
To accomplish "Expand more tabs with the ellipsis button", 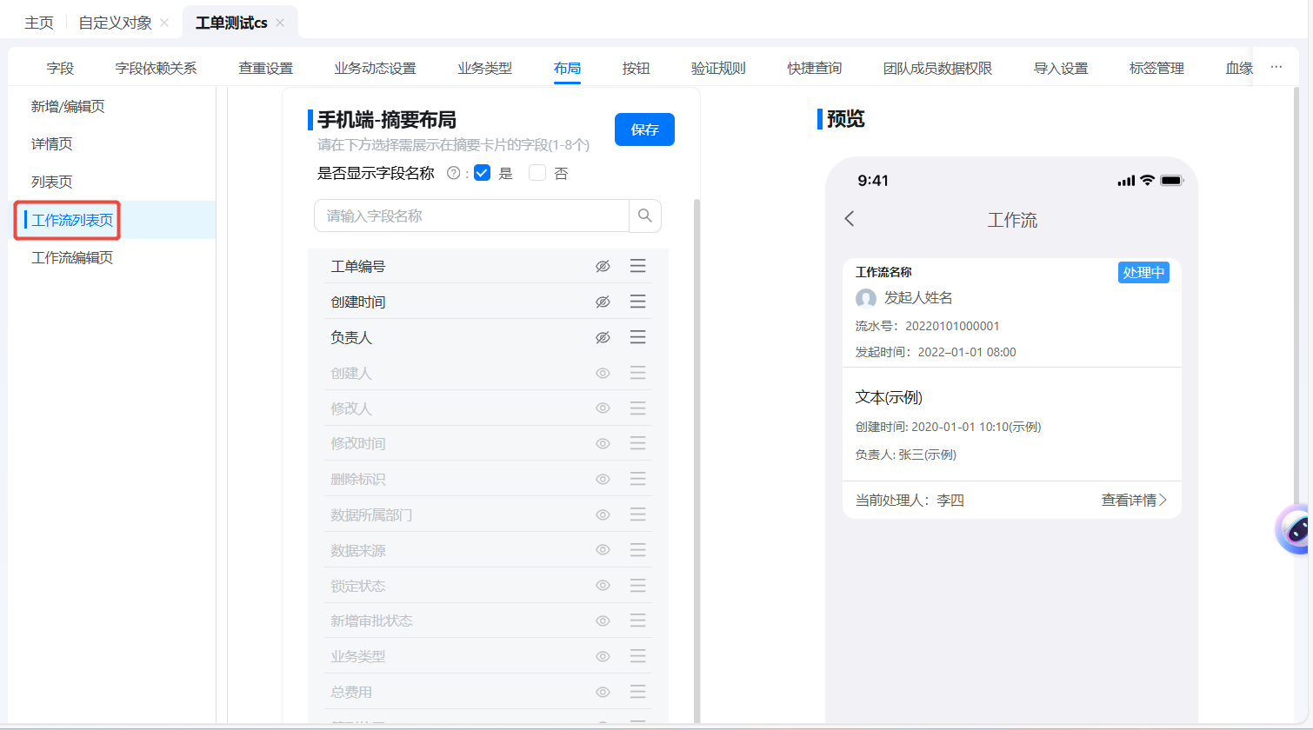I will (1276, 67).
